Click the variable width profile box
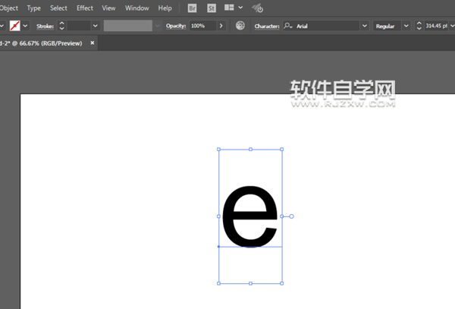Screen dimensions: 455x309 (128, 26)
